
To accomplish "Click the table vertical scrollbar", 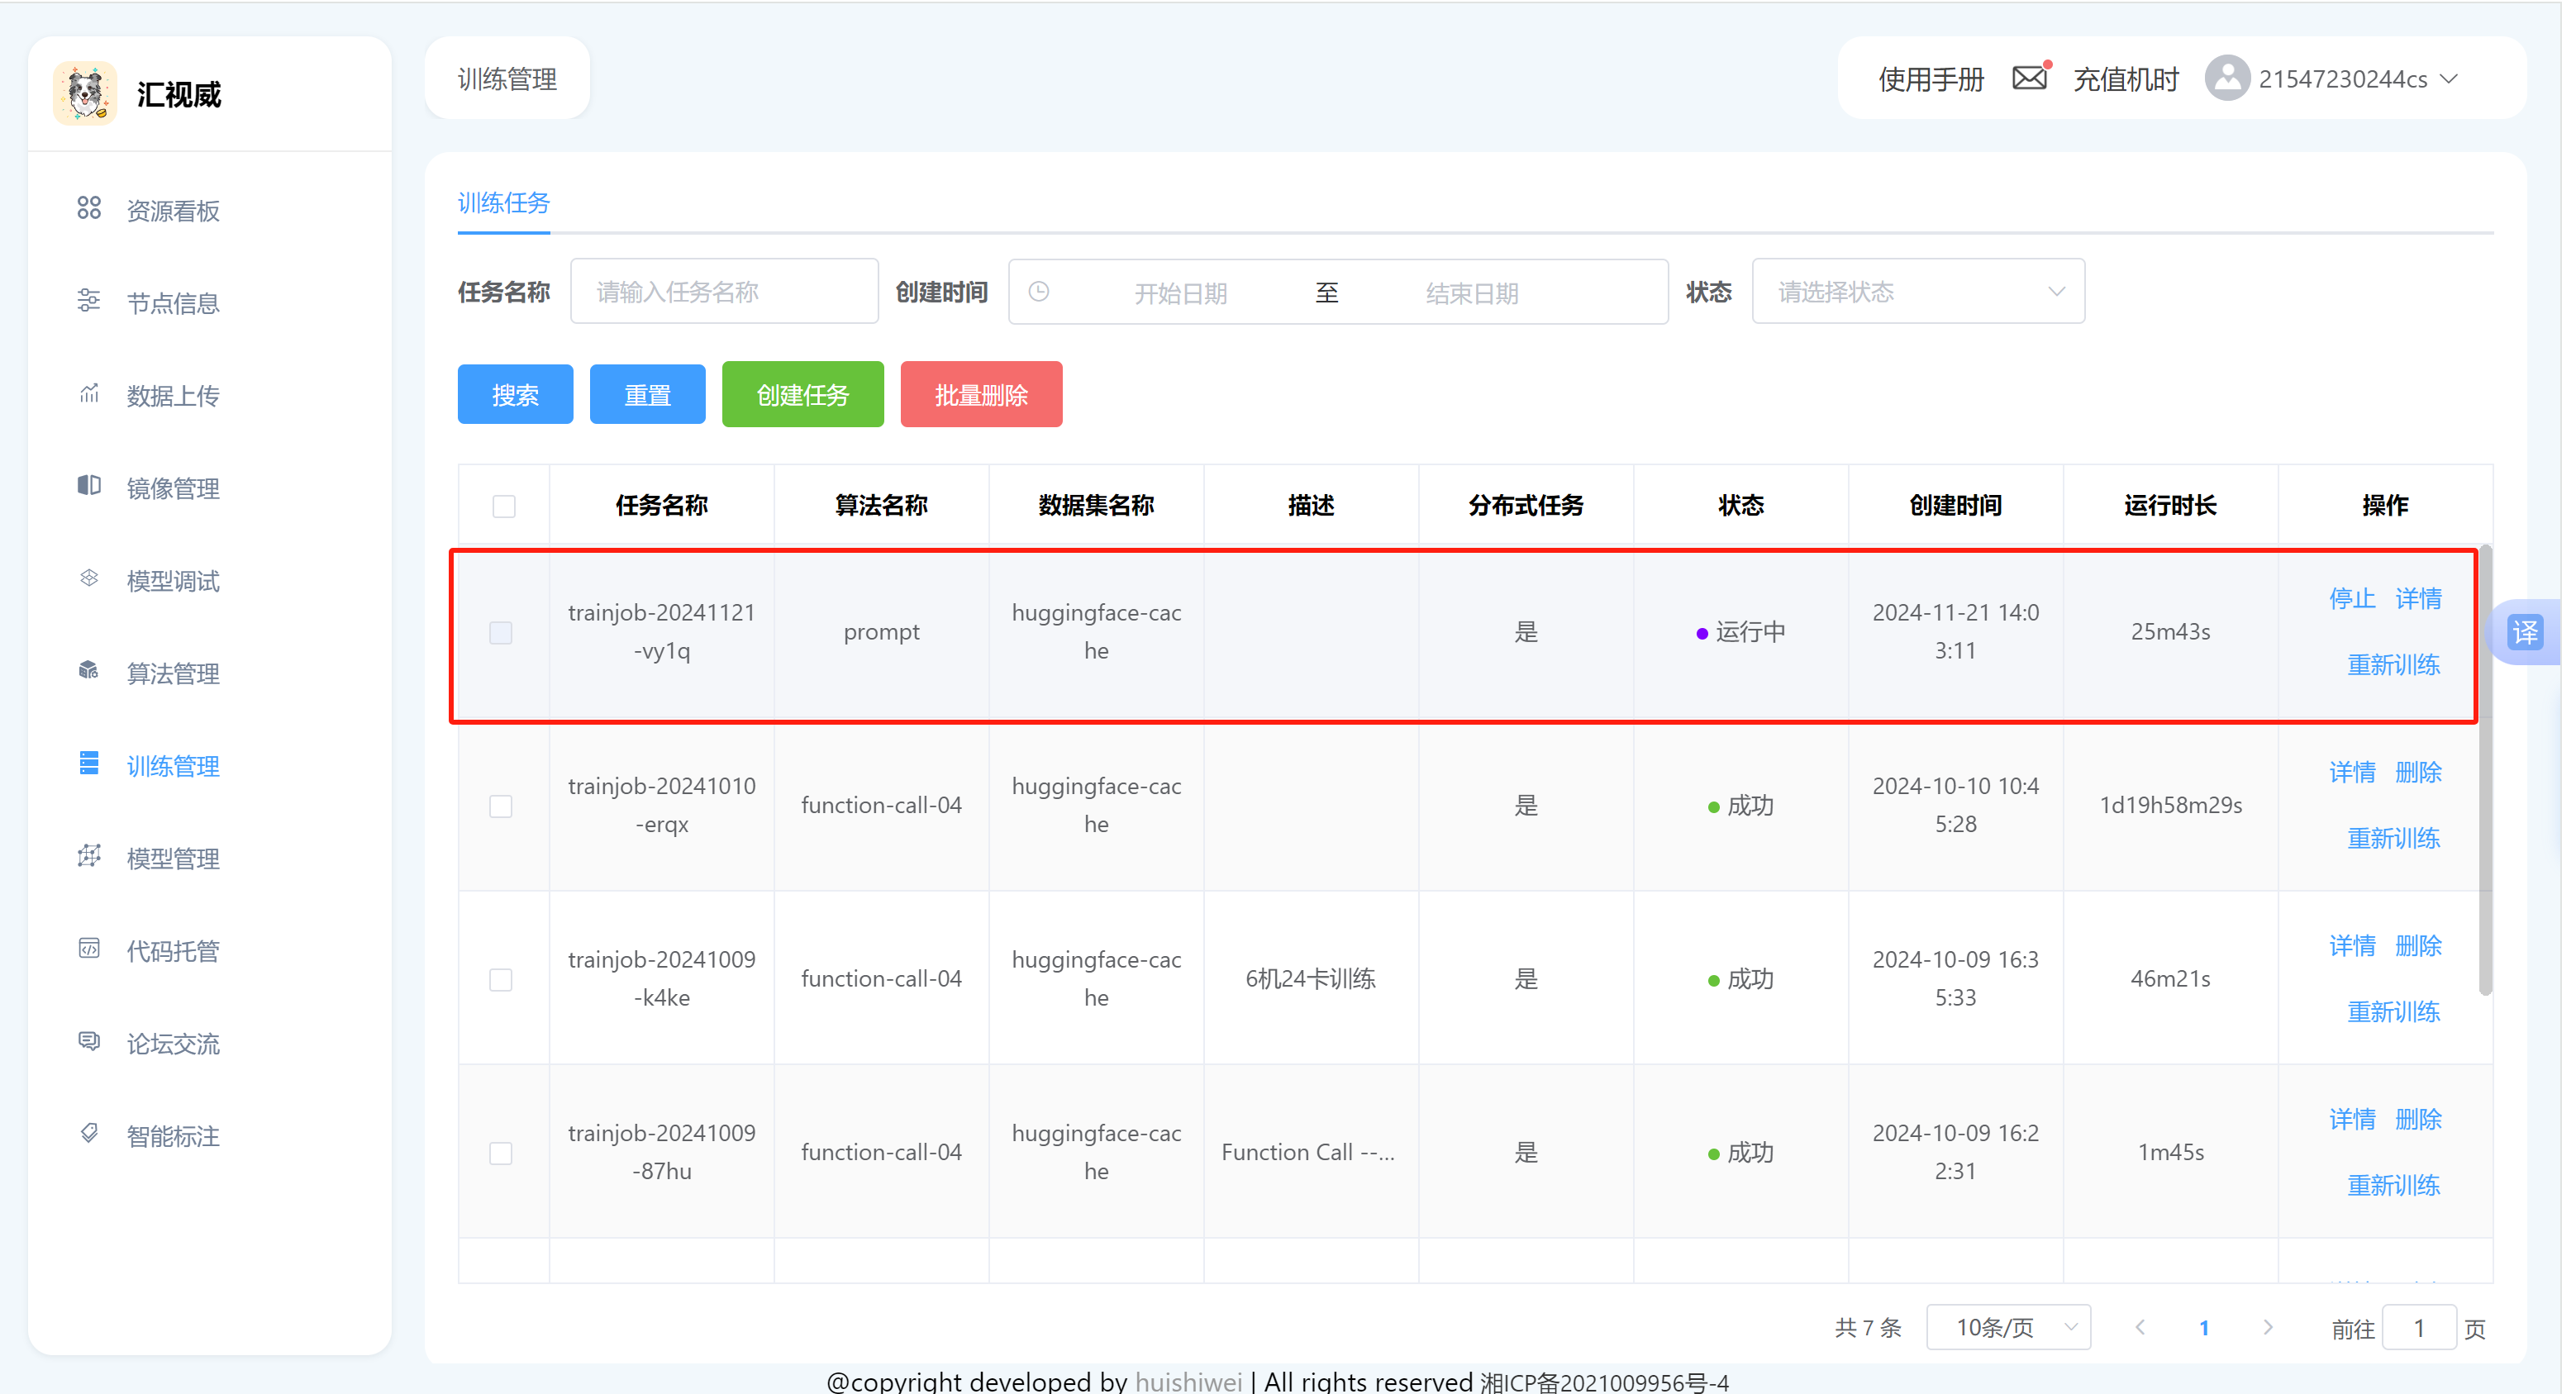I will pos(2485,770).
